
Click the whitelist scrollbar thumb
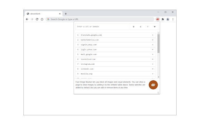coord(158,43)
